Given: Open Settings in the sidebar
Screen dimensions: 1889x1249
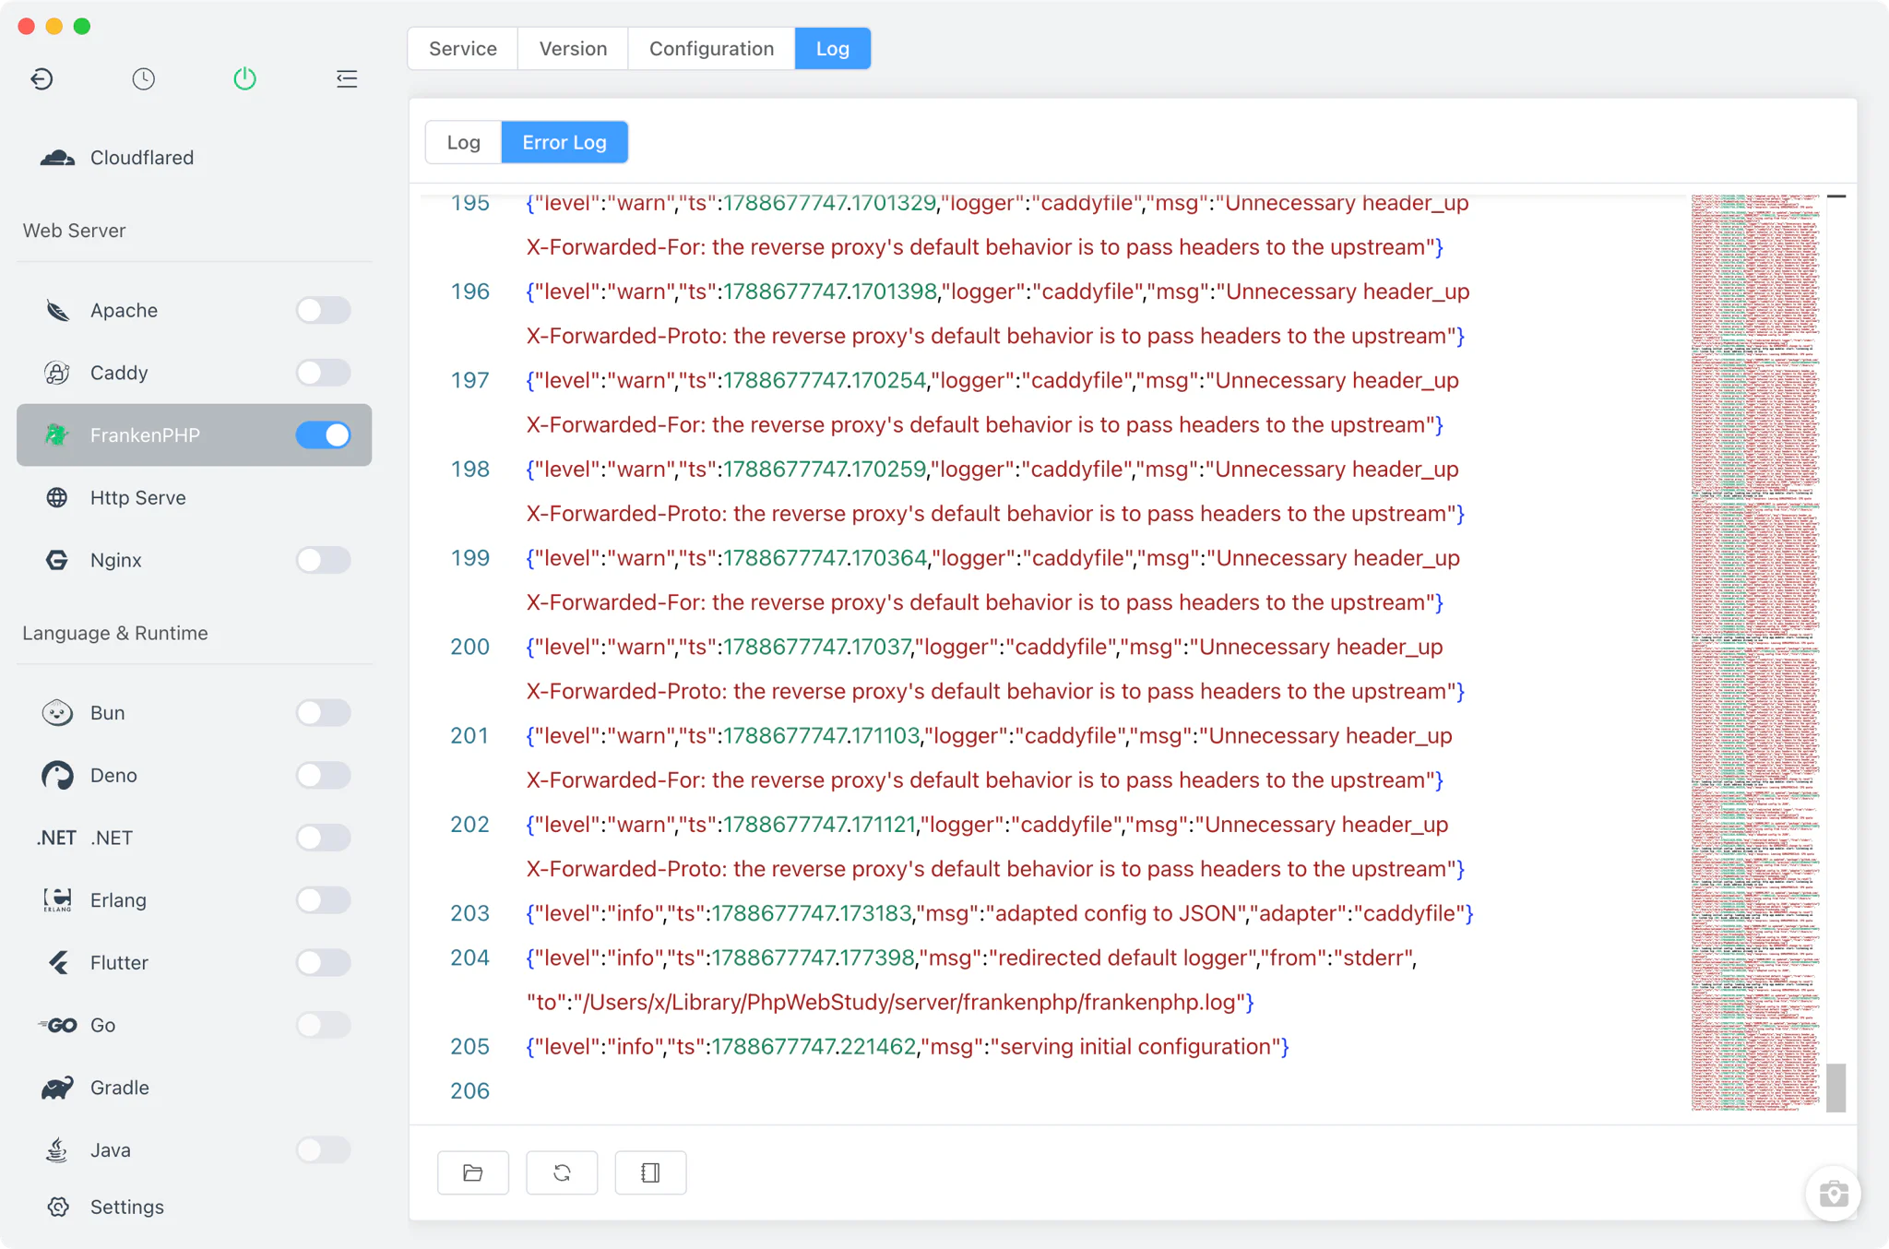Looking at the screenshot, I should tap(194, 1207).
